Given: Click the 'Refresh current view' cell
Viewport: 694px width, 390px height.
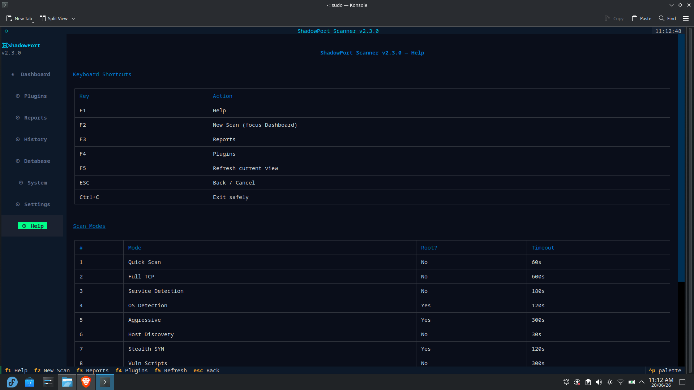Looking at the screenshot, I should coord(439,168).
